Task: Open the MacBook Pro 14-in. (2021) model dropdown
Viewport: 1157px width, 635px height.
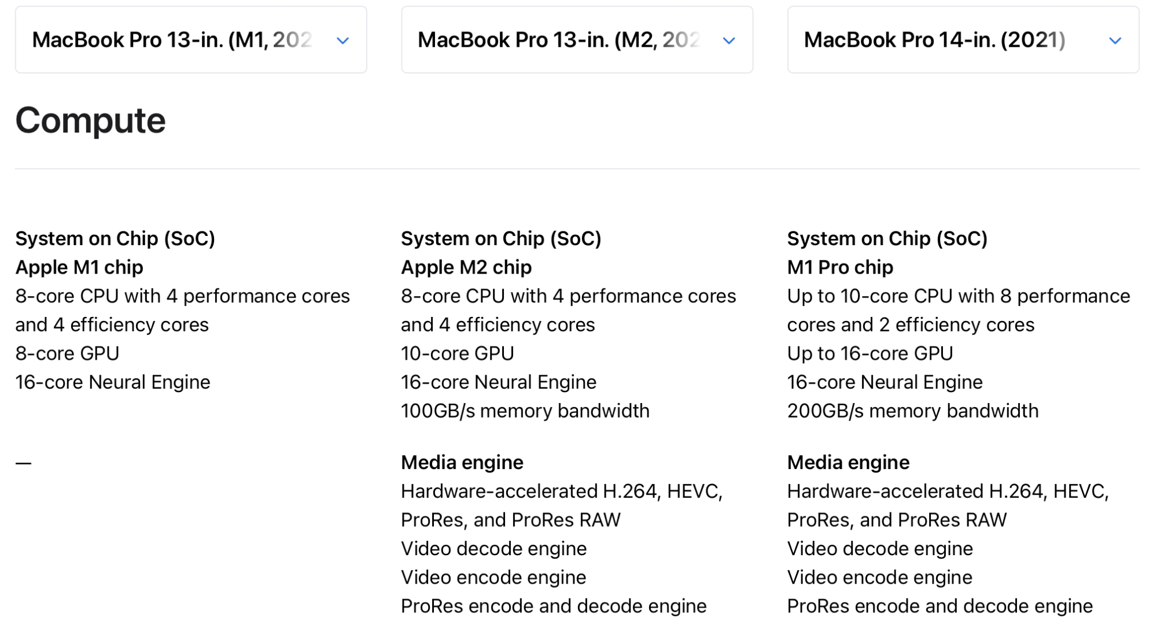Action: (x=963, y=40)
